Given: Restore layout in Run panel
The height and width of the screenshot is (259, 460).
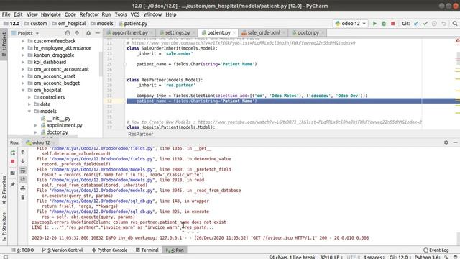Looking at the screenshot, I should point(13,173).
